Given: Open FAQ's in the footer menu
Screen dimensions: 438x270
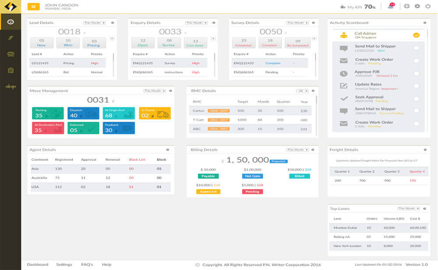Looking at the screenshot, I should coord(87,264).
